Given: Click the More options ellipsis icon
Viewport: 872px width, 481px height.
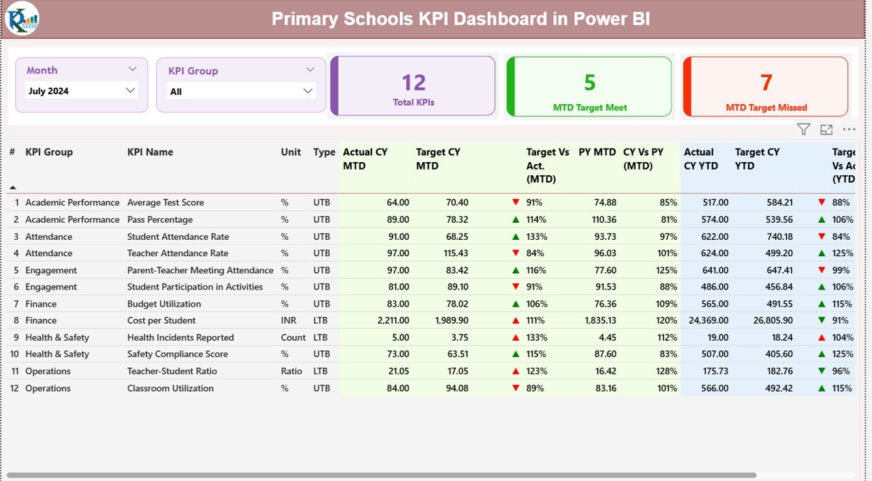Looking at the screenshot, I should coord(849,129).
